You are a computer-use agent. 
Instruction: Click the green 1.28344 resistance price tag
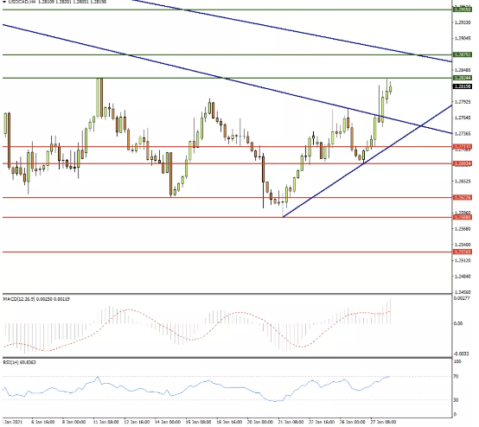pyautogui.click(x=463, y=78)
